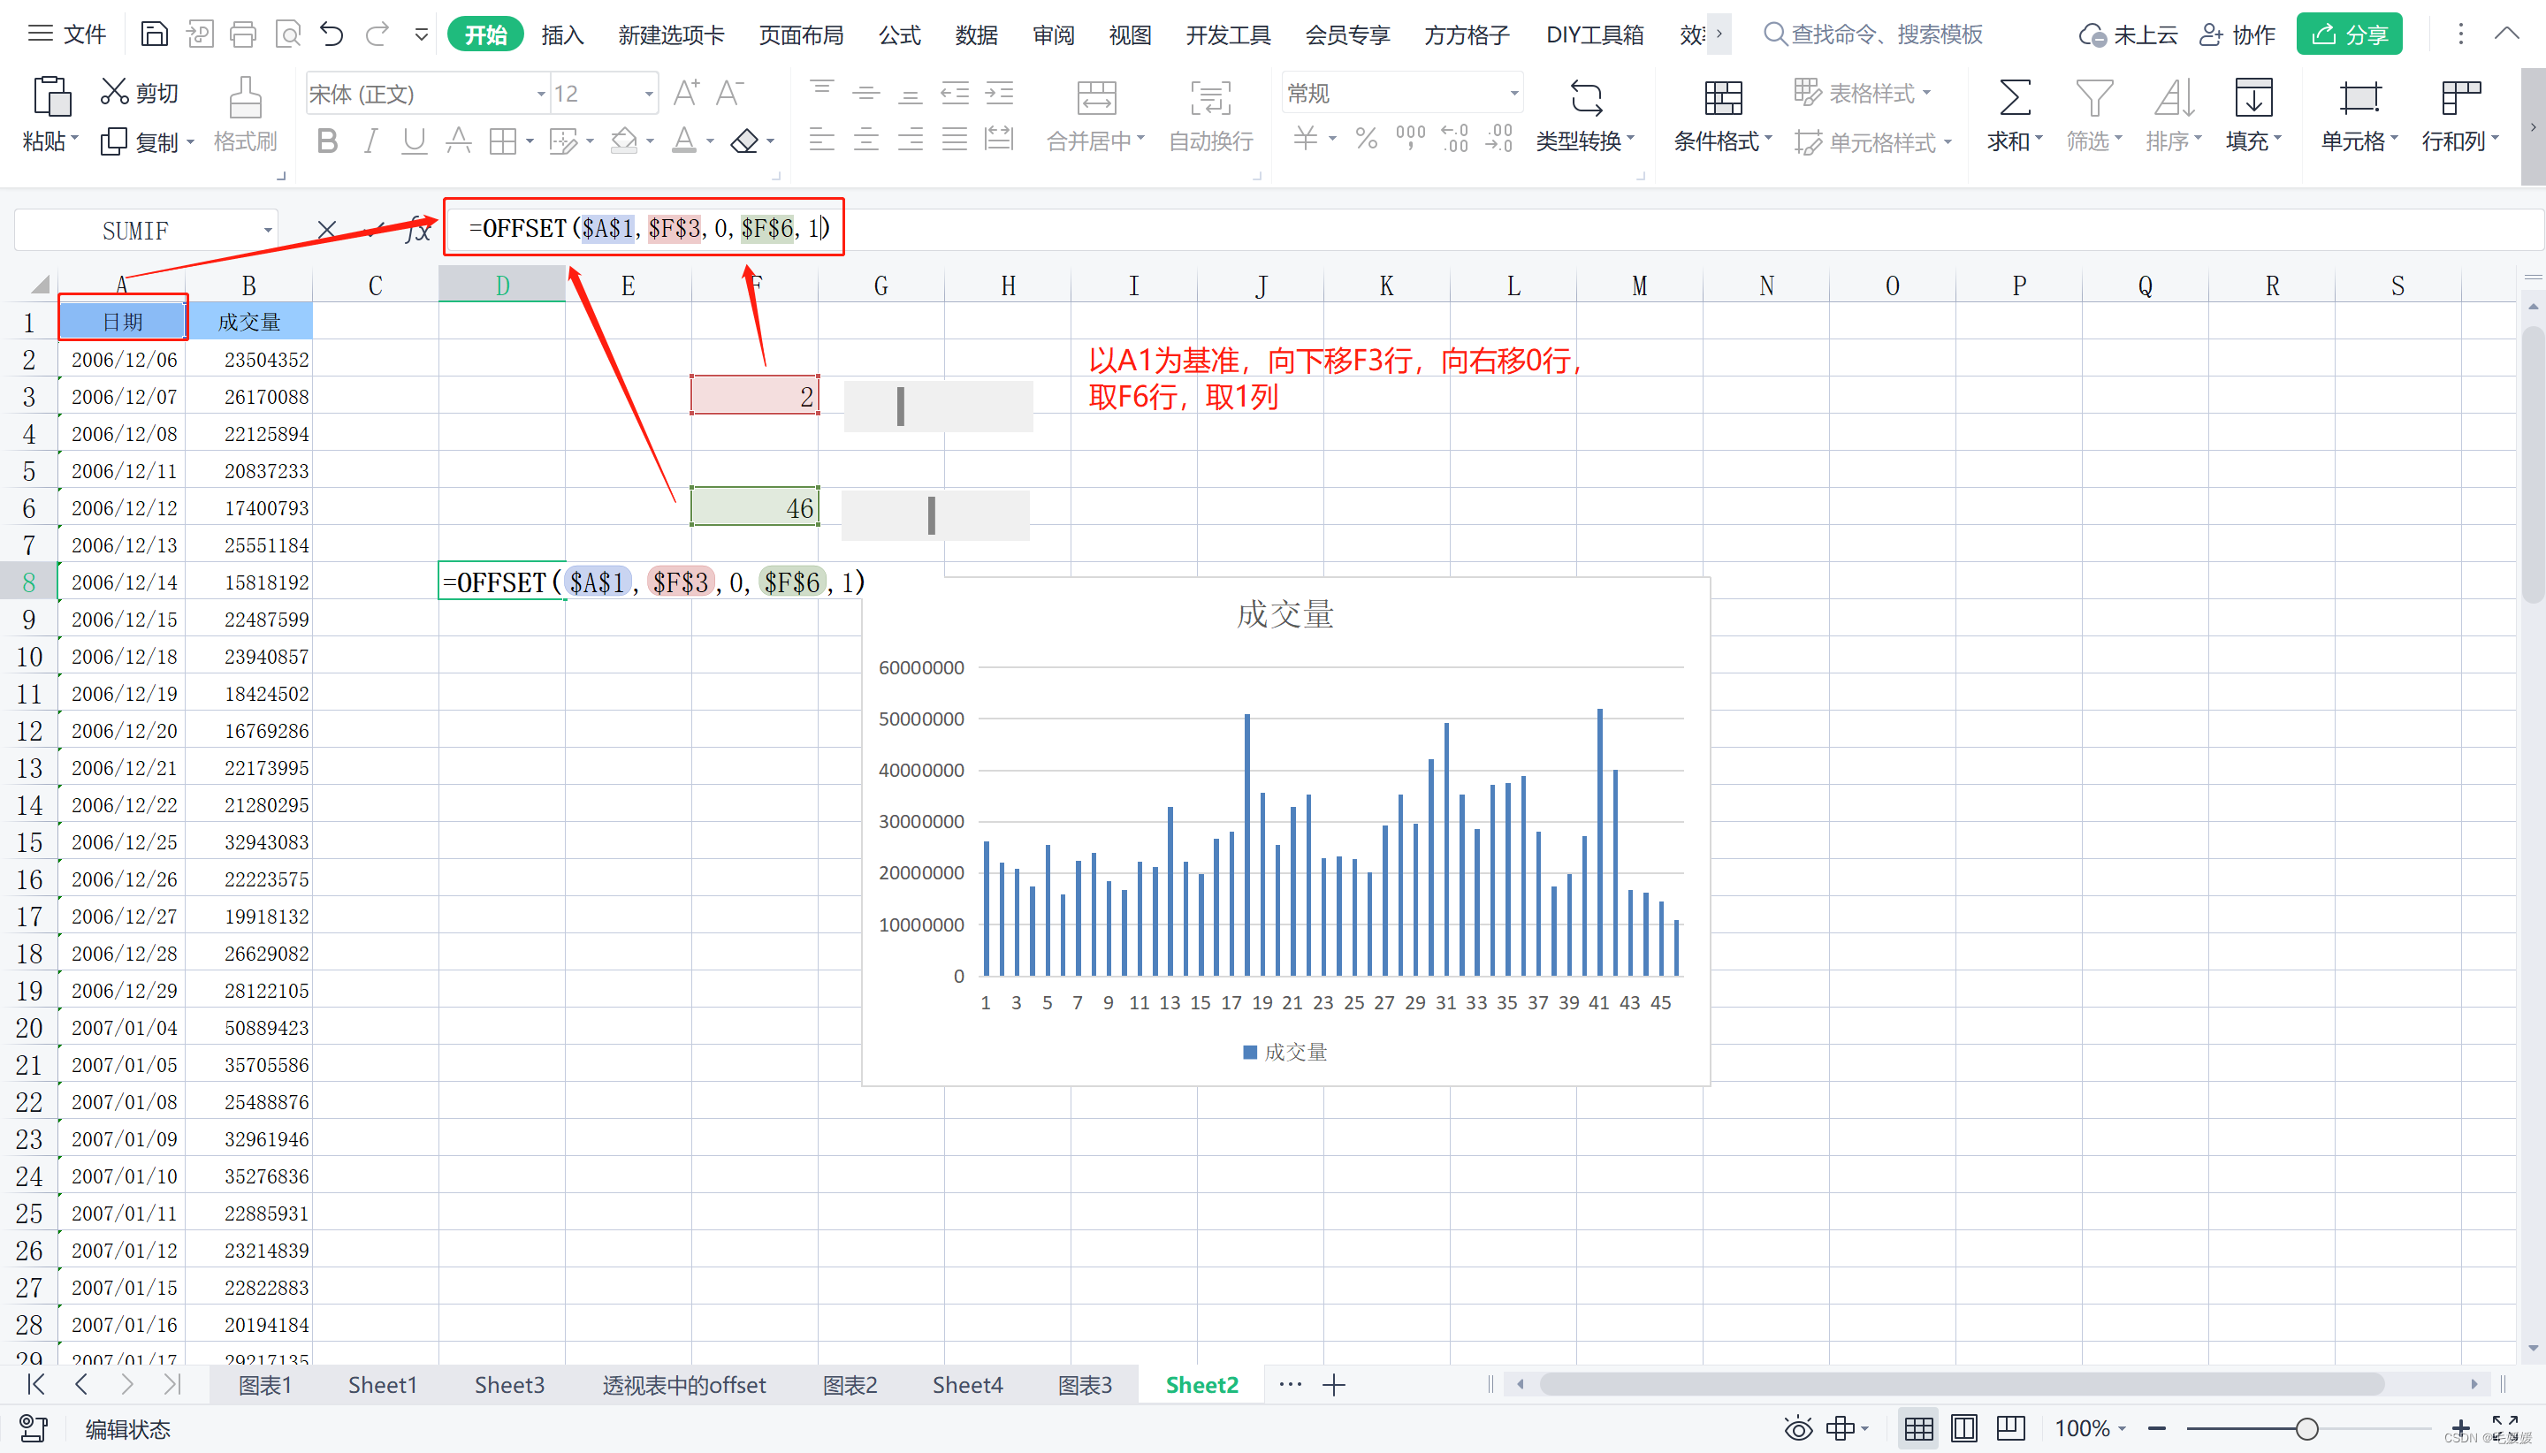Image resolution: width=2546 pixels, height=1453 pixels.
Task: Switch to normal view in status bar
Action: pyautogui.click(x=1917, y=1428)
